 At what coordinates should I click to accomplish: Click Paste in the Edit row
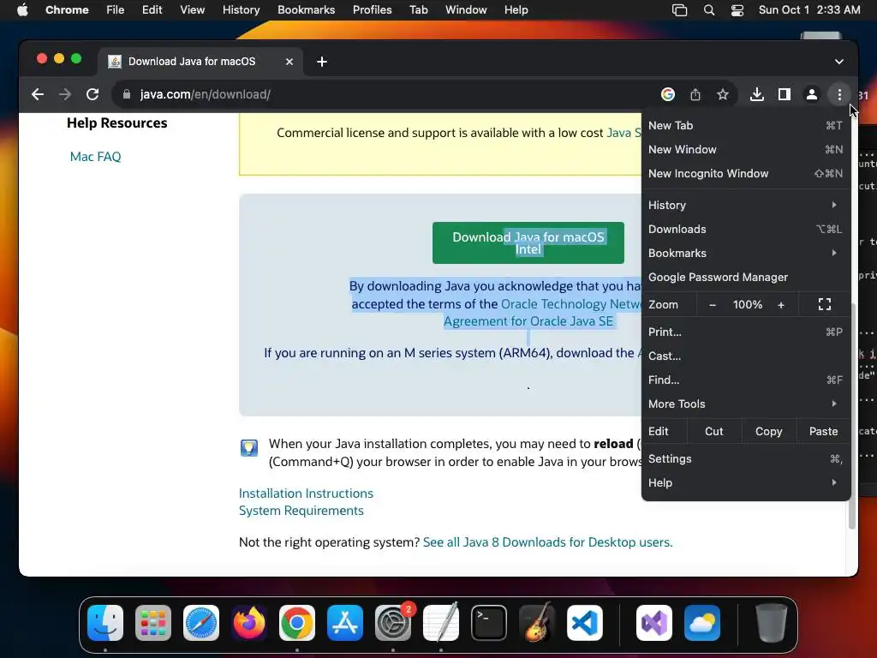(x=823, y=432)
